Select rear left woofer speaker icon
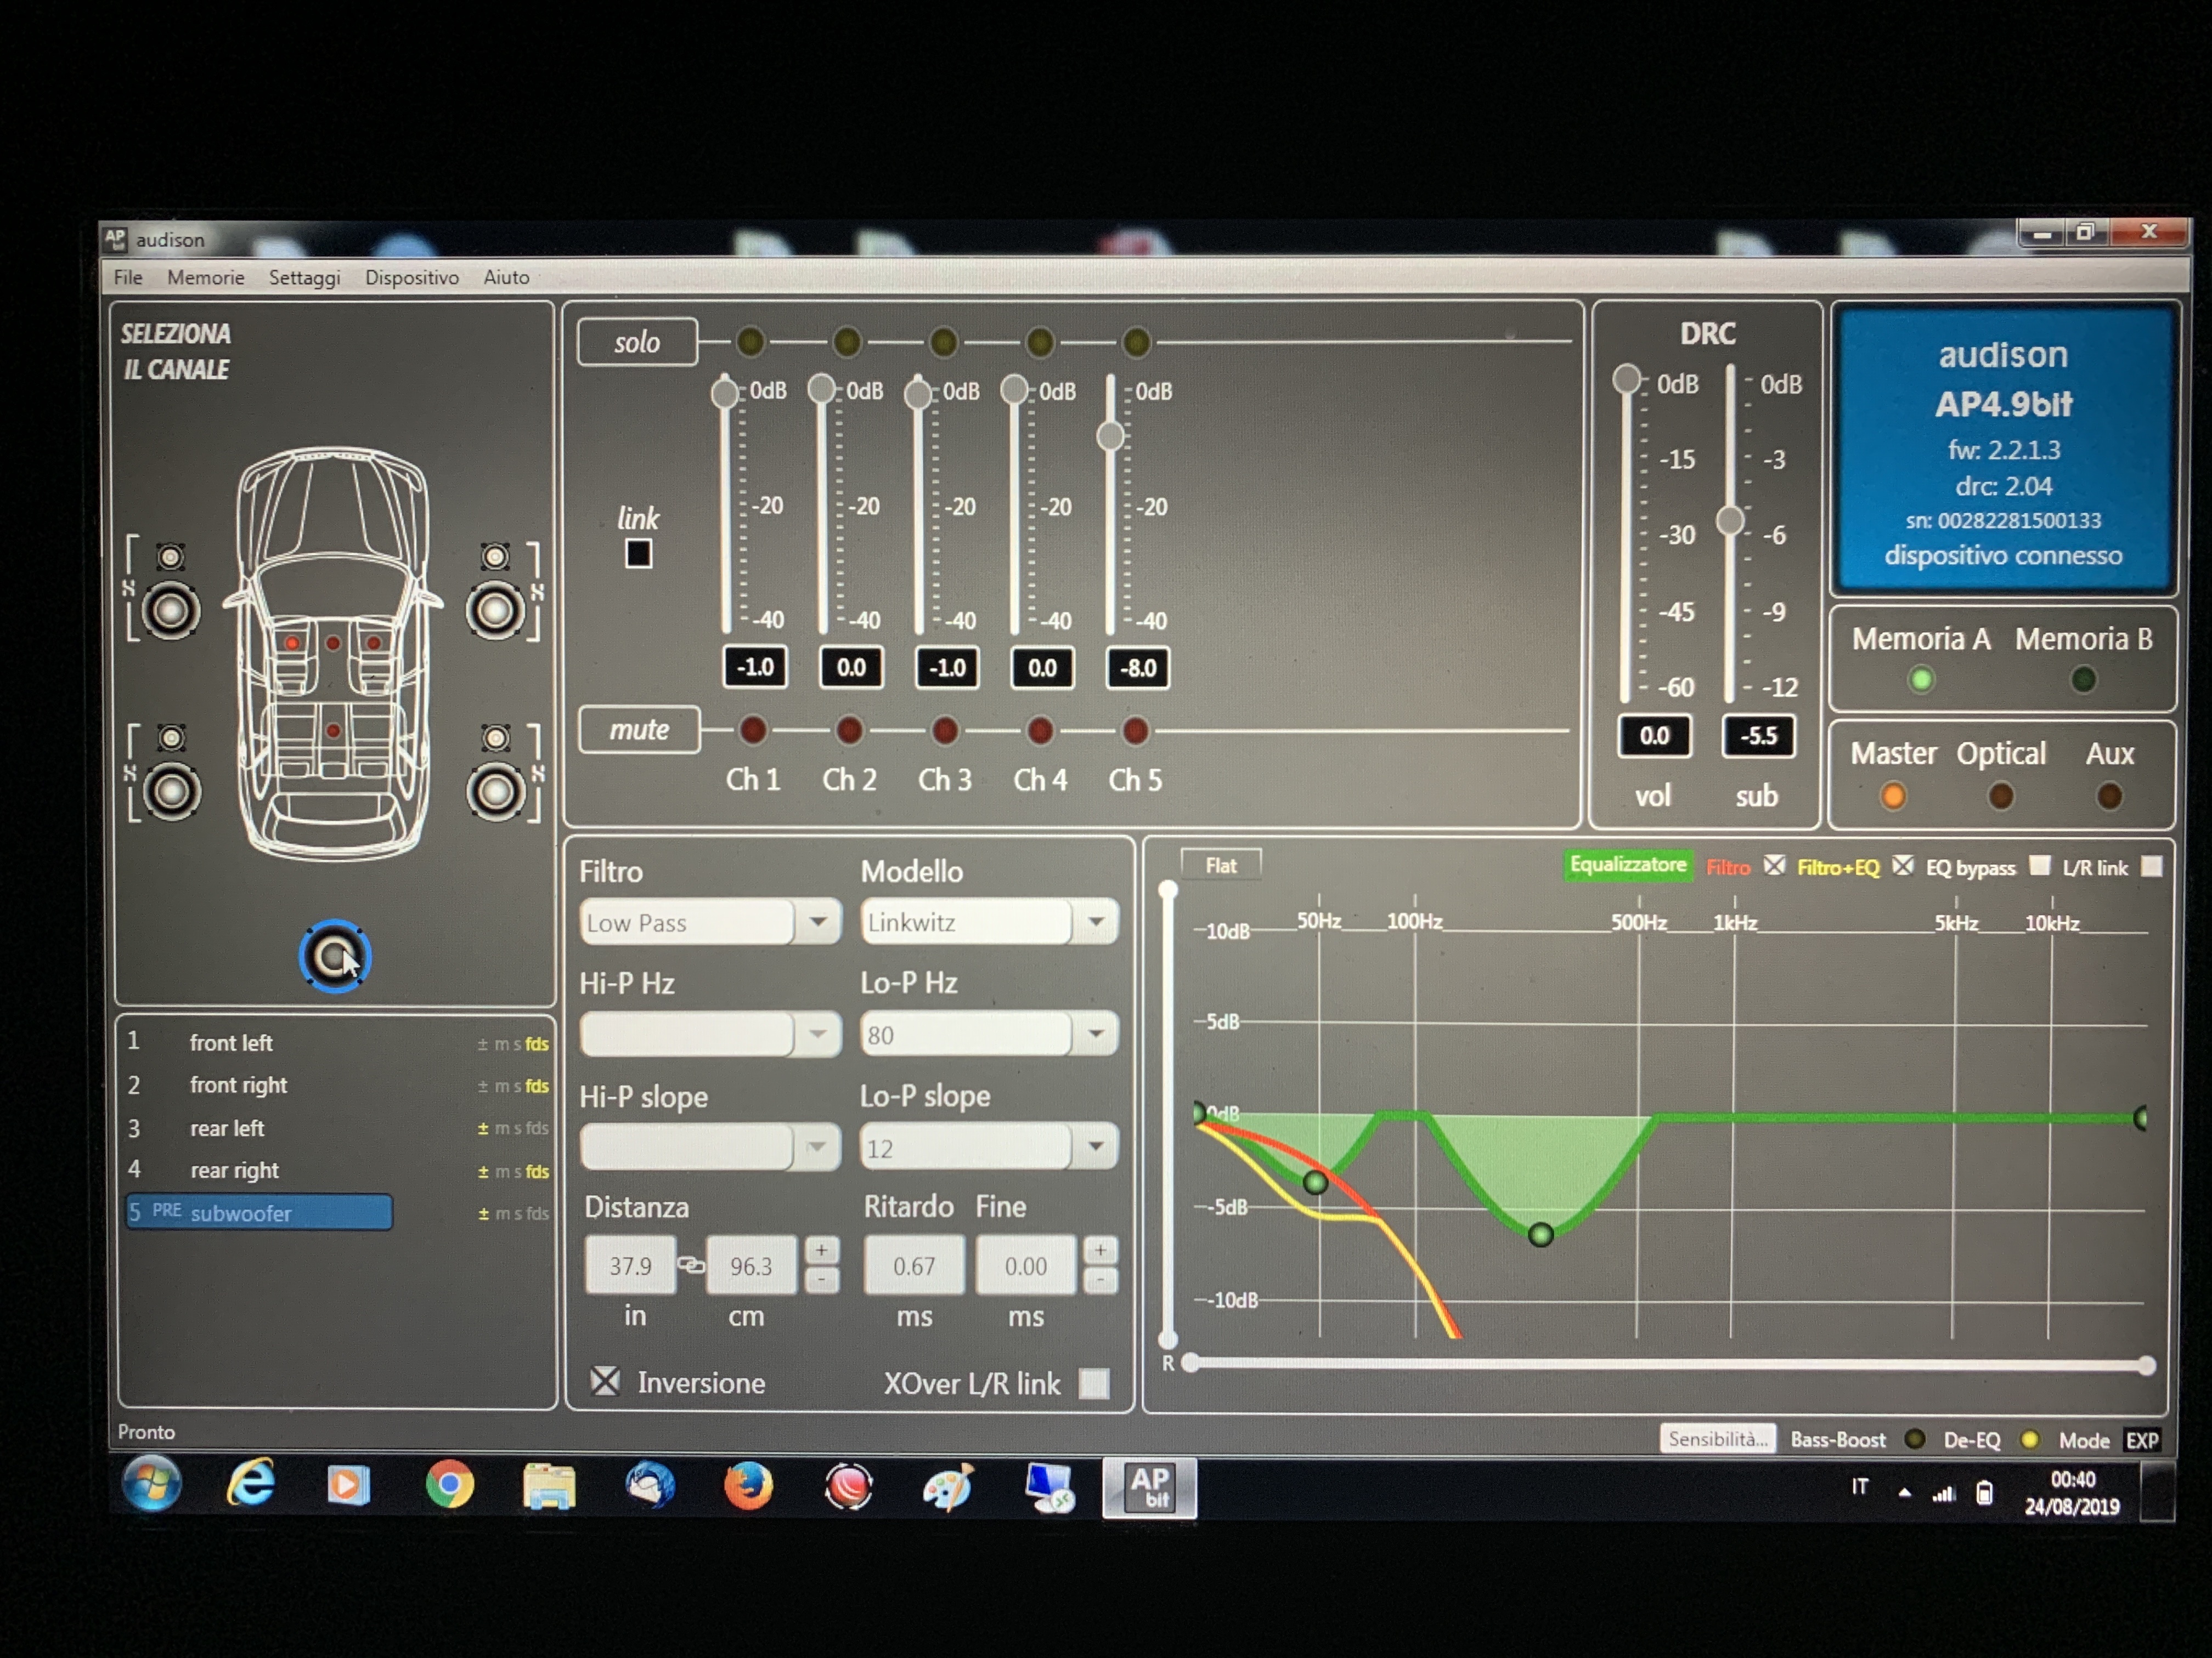 pyautogui.click(x=171, y=792)
